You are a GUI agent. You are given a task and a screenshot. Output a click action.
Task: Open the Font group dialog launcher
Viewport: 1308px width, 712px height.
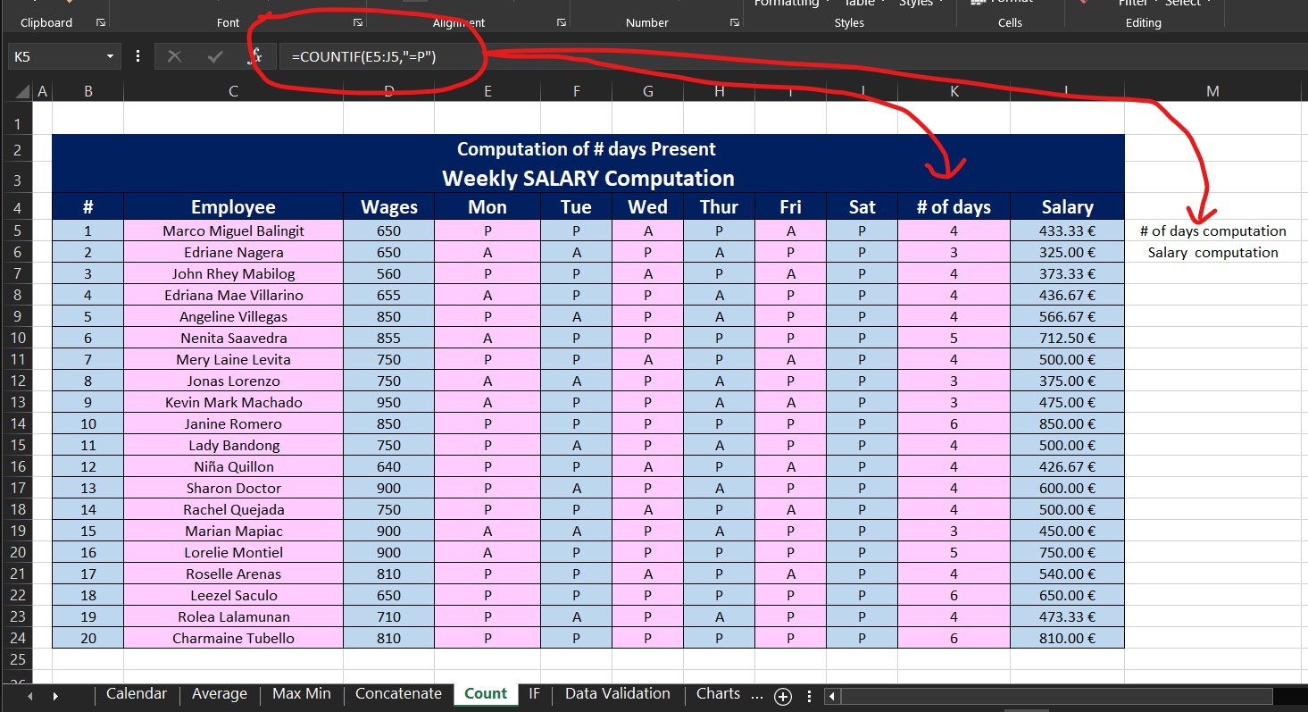358,22
